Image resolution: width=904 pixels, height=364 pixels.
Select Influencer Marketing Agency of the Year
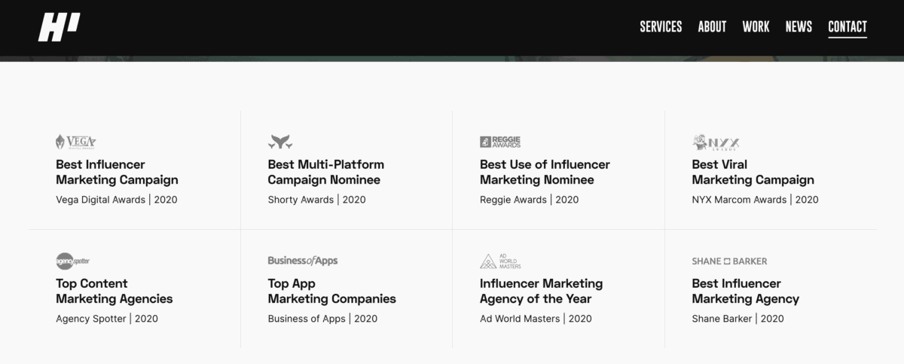point(541,291)
